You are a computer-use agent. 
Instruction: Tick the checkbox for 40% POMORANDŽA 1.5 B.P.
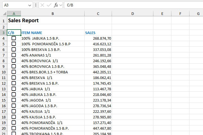click(14, 128)
